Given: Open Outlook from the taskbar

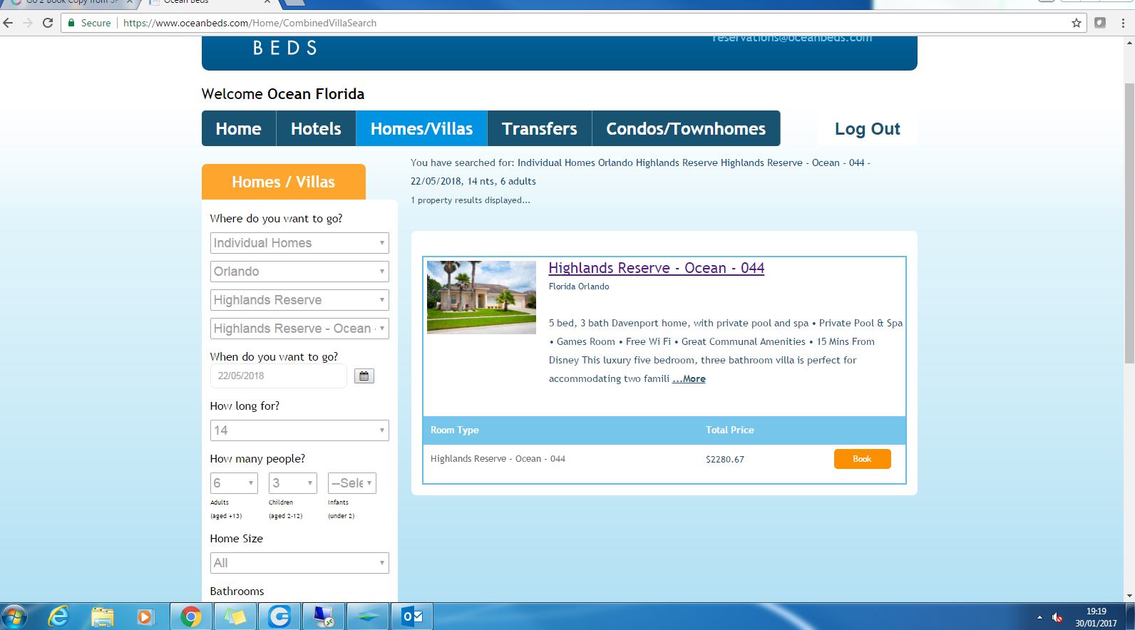Looking at the screenshot, I should 412,616.
